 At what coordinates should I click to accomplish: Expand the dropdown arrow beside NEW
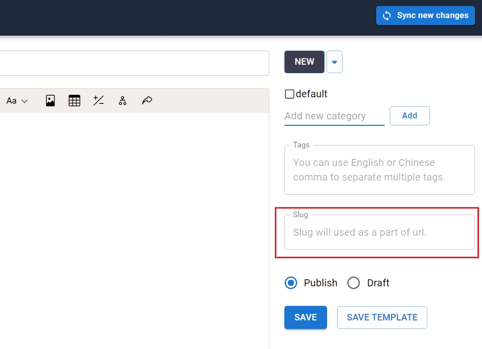point(335,62)
